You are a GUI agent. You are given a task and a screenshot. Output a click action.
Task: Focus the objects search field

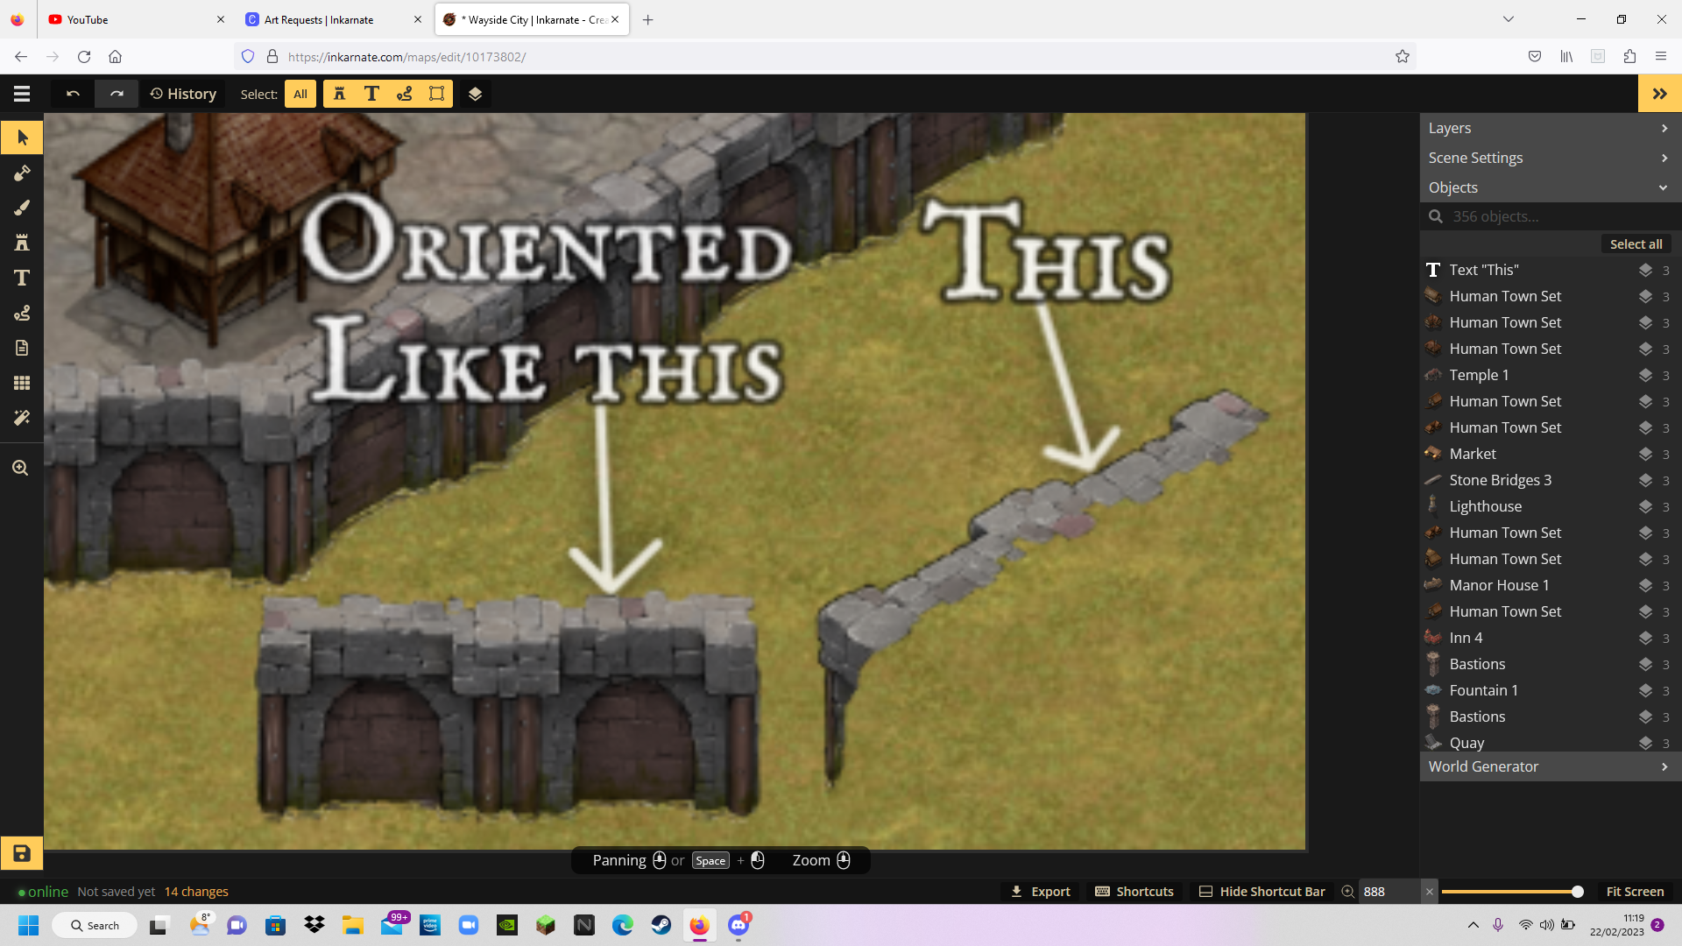click(1551, 216)
